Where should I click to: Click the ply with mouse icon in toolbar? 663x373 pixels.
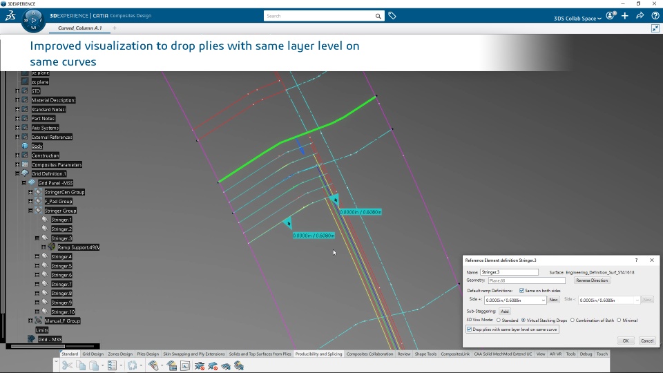(x=153, y=365)
